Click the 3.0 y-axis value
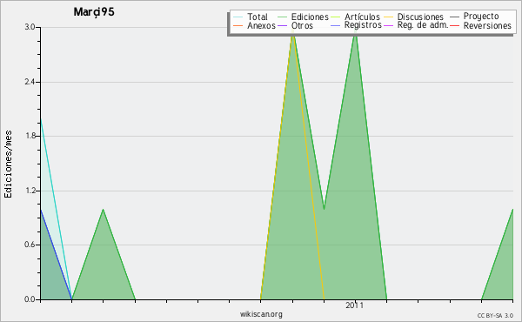 tap(30, 27)
